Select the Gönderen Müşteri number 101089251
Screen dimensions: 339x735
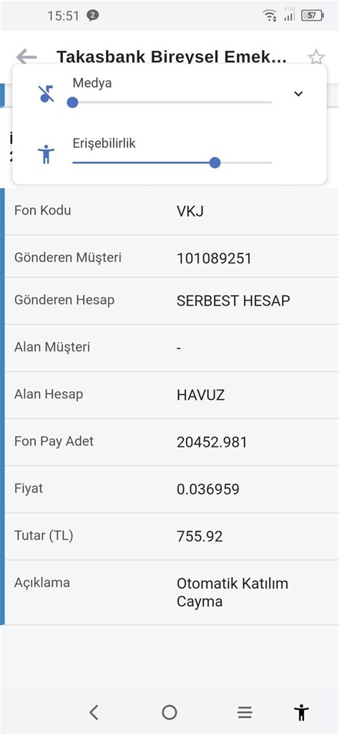coord(214,258)
